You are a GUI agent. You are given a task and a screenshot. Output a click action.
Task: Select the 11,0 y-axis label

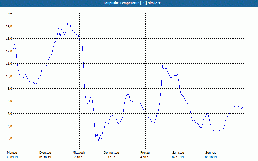[9, 63]
